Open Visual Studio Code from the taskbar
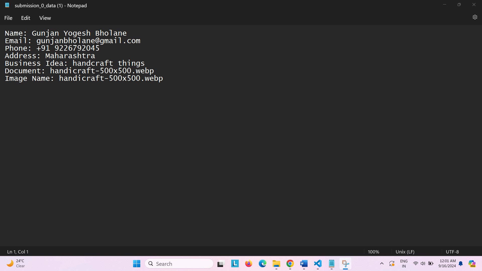Viewport: 482px width, 271px height. click(x=318, y=264)
